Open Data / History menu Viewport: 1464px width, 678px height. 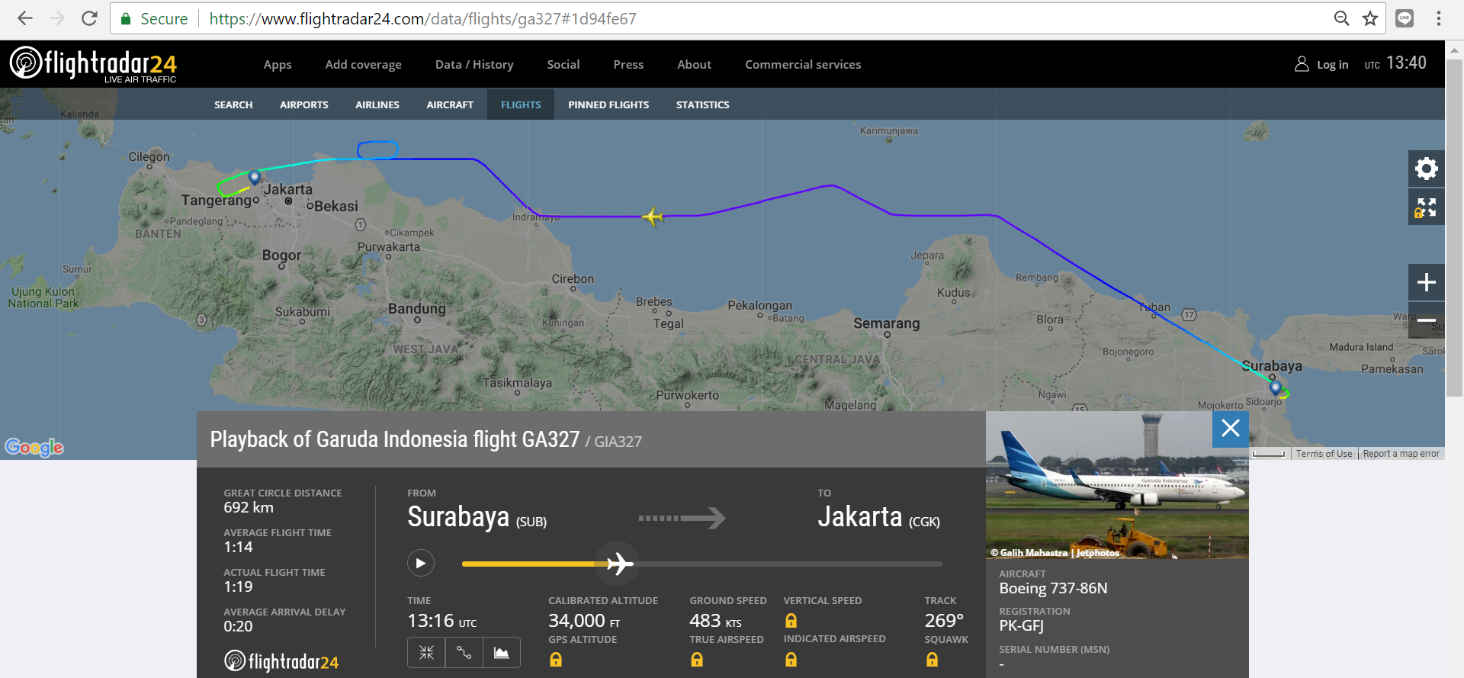point(474,65)
